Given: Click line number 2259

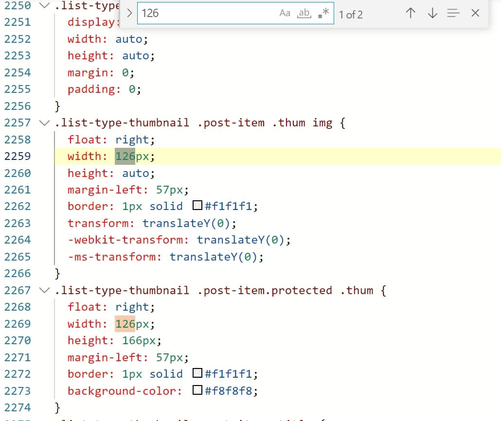Looking at the screenshot, I should 18,156.
